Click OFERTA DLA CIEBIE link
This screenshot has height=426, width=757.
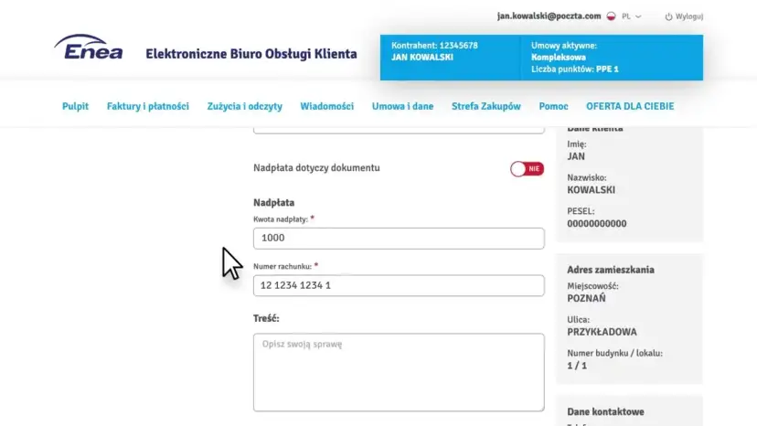(630, 106)
